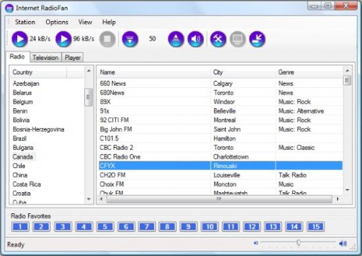Select the Choix FM station
The height and width of the screenshot is (256, 362).
pyautogui.click(x=220, y=184)
